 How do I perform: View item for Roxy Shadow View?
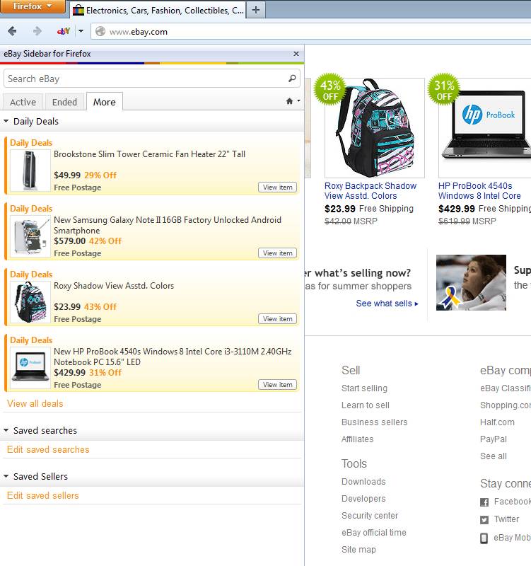tap(277, 319)
